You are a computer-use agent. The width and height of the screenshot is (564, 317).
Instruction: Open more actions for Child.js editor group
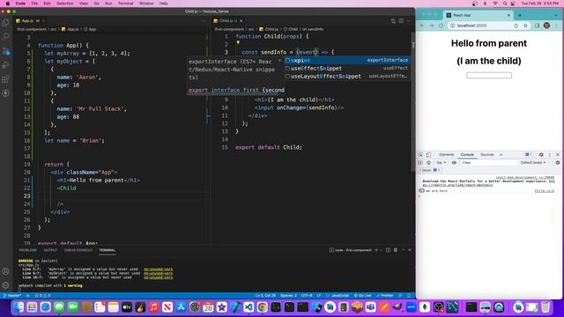409,21
